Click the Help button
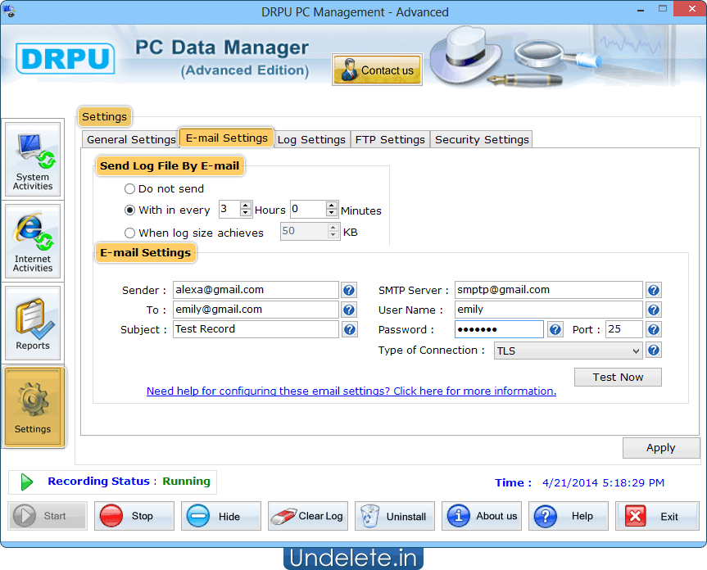Viewport: 707px width, 570px height. (568, 516)
